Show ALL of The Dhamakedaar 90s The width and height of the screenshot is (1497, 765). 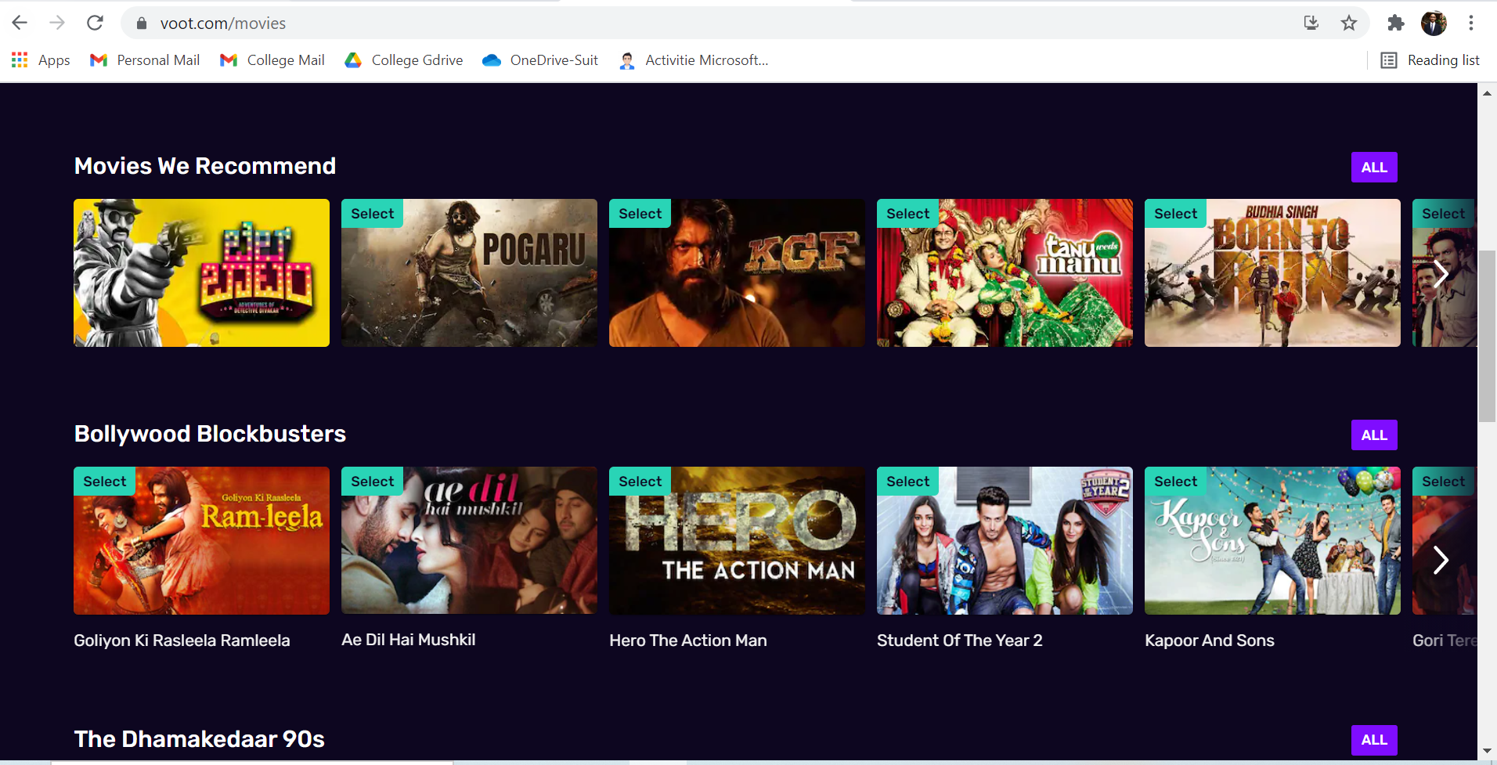coord(1374,740)
